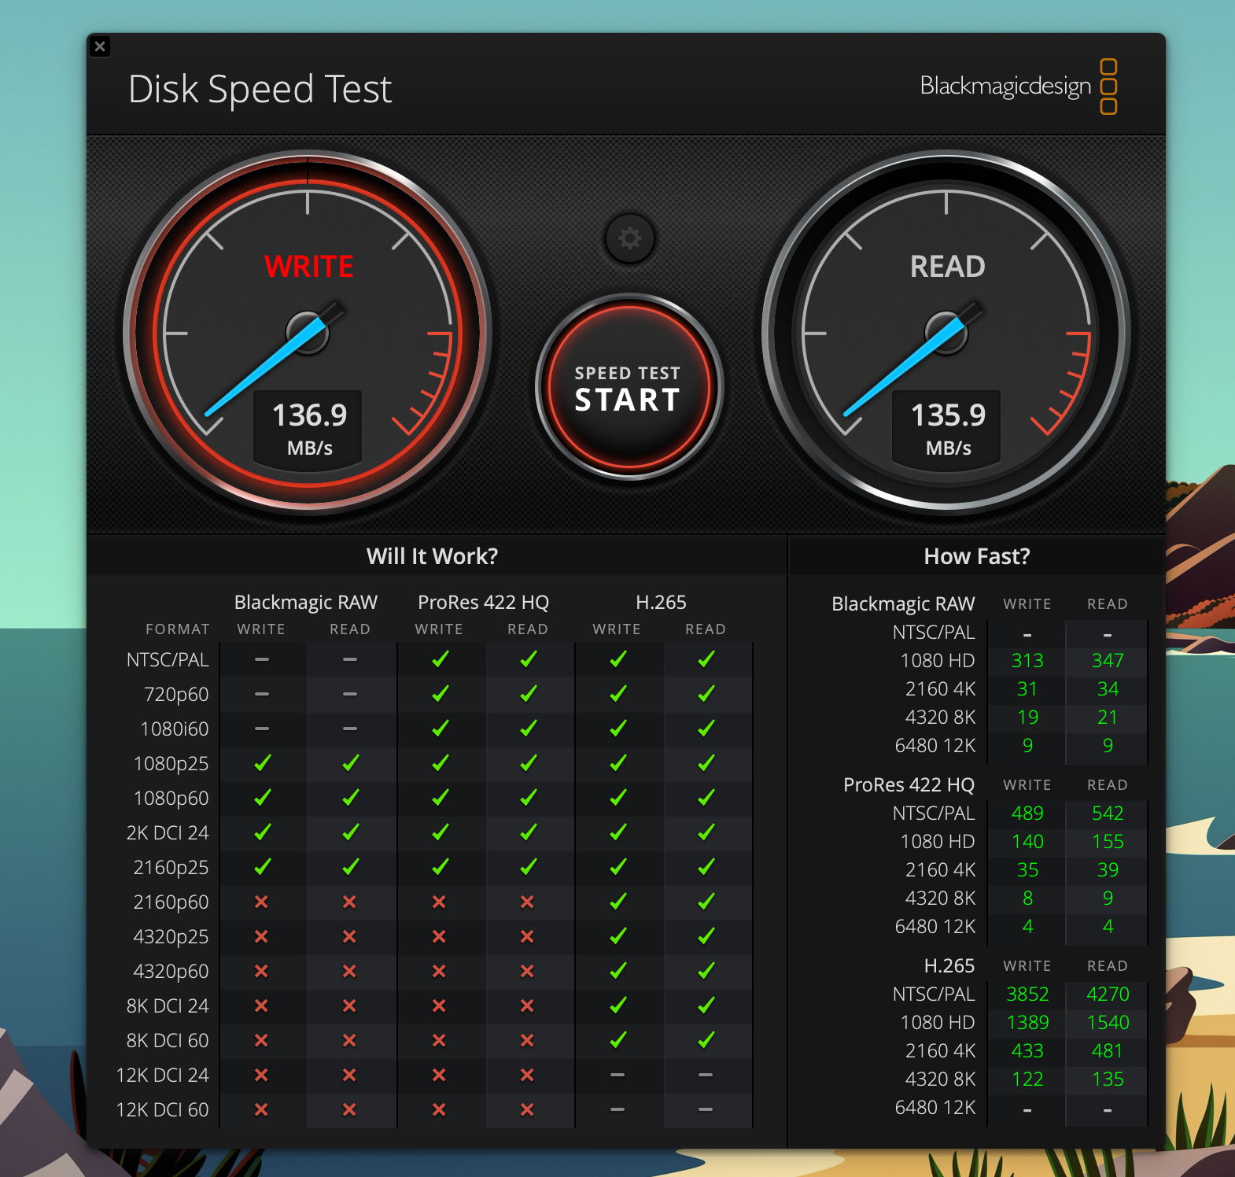The width and height of the screenshot is (1235, 1177).
Task: Click the How Fast? heading
Action: tap(976, 556)
